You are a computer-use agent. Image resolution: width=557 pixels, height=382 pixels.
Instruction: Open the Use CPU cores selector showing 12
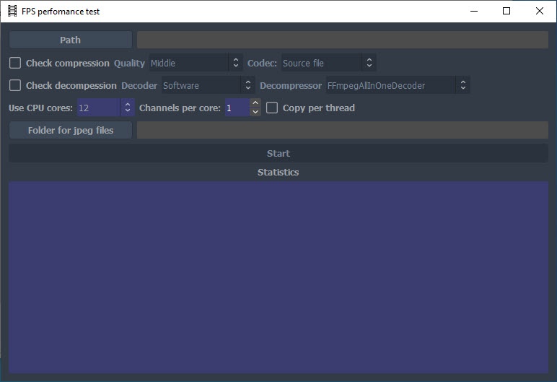(106, 108)
